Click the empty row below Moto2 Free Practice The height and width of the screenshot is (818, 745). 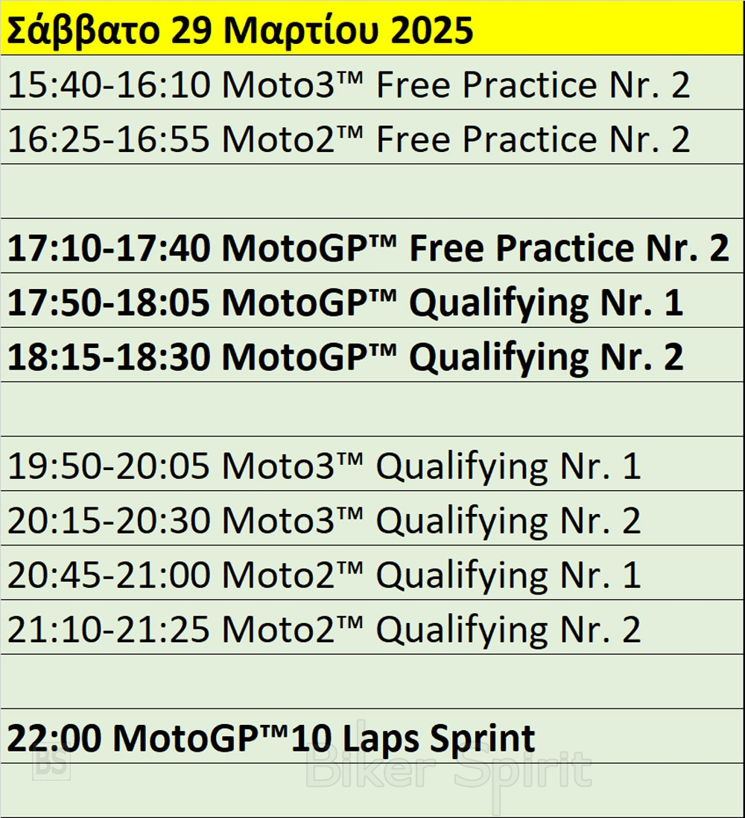[372, 191]
